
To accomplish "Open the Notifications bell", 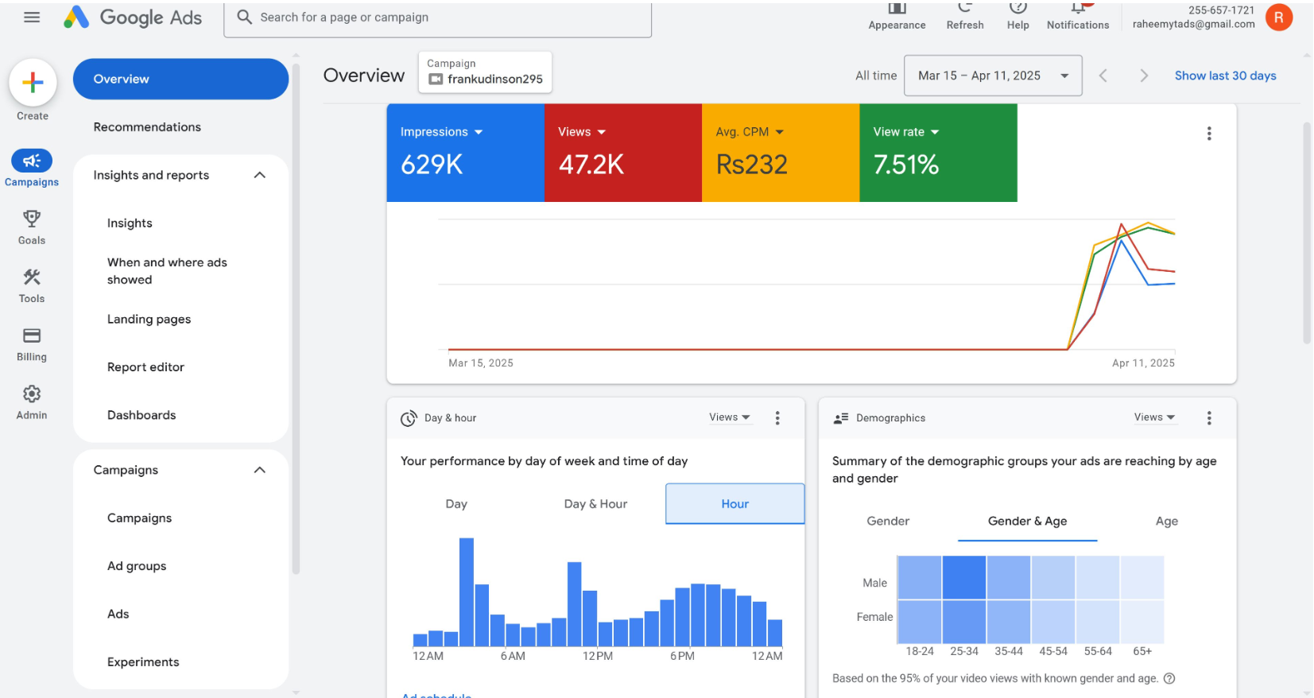I will pyautogui.click(x=1077, y=8).
